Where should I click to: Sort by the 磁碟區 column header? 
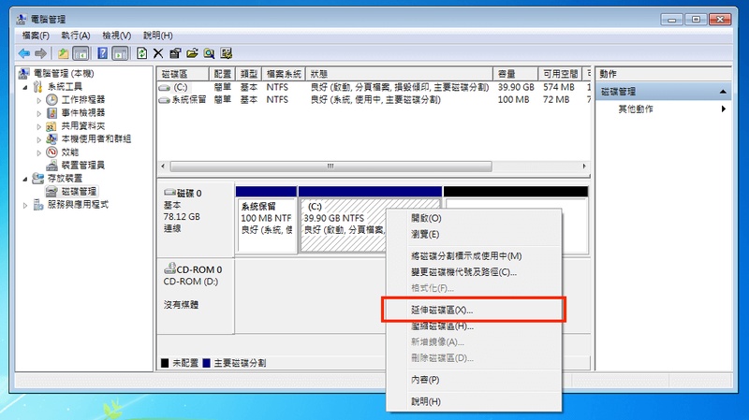(183, 74)
